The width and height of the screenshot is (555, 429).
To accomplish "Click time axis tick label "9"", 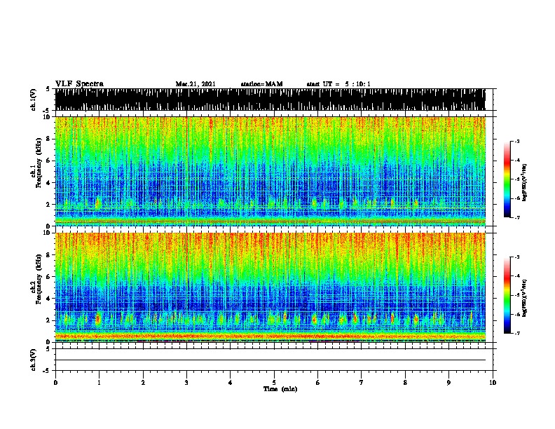I will [x=448, y=383].
